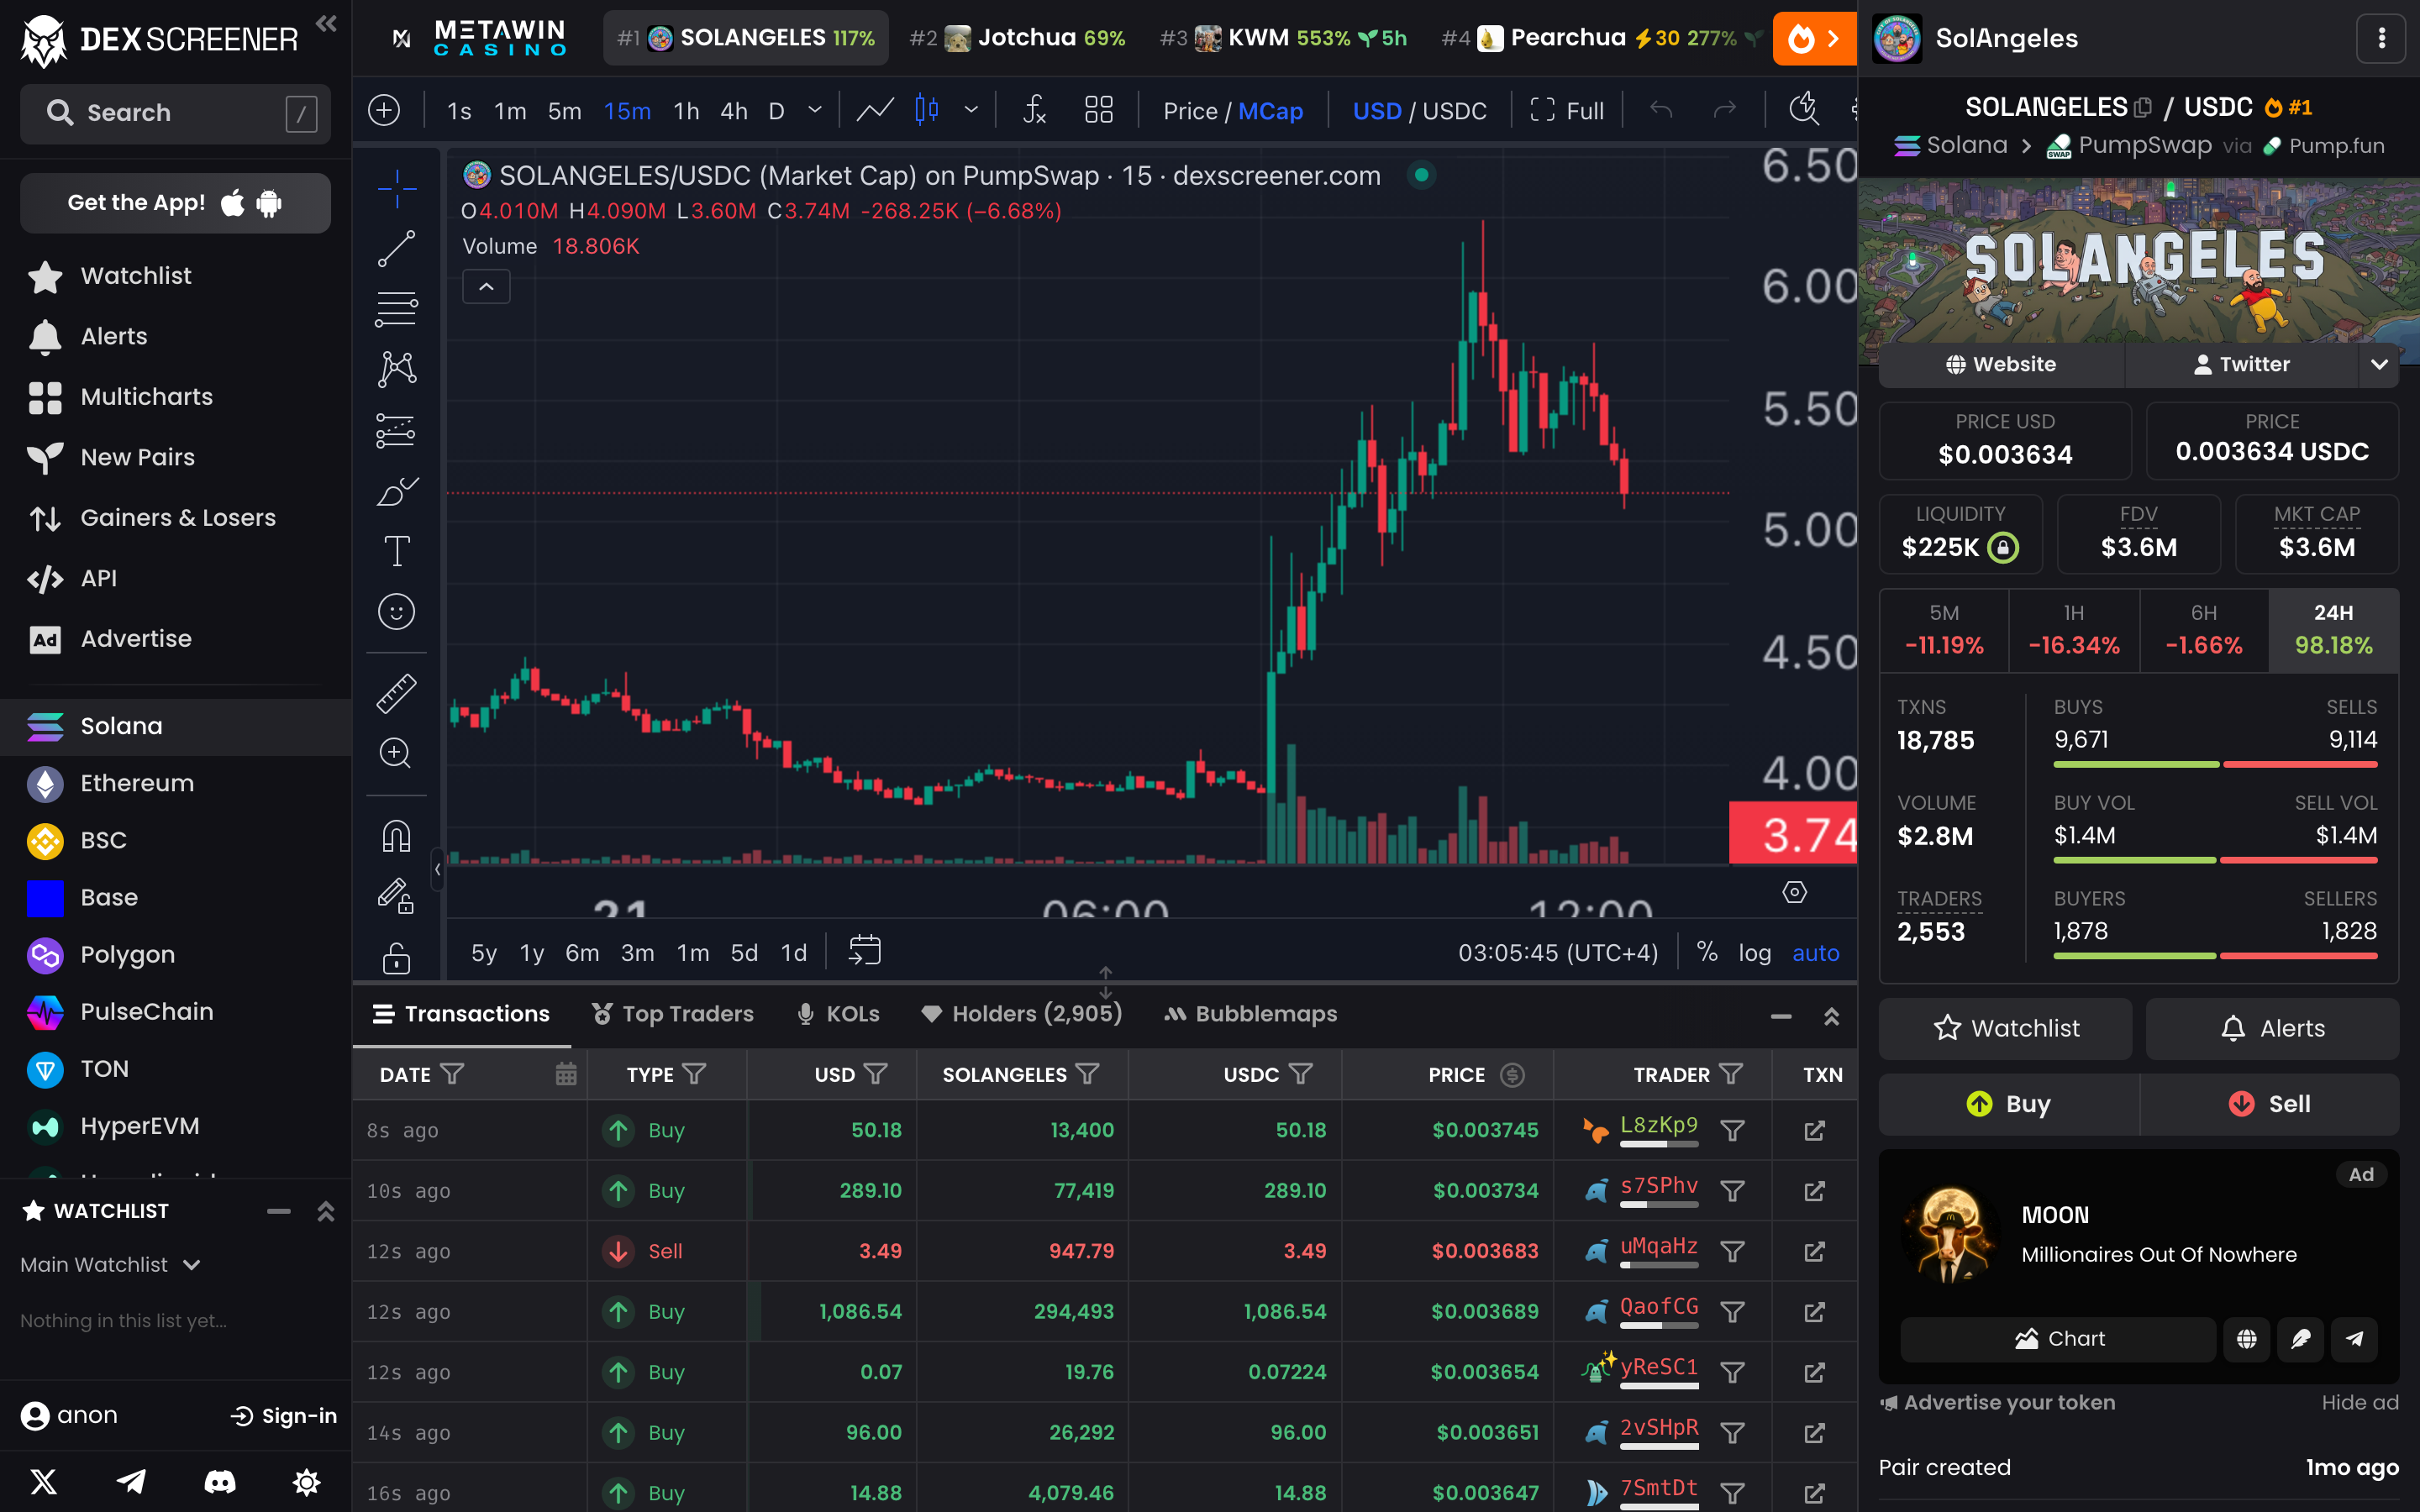Filter transactions by TRADER column
2420x1512 pixels.
[1731, 1074]
